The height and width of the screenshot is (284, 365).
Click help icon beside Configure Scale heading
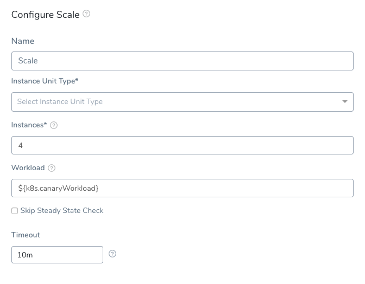pos(86,14)
